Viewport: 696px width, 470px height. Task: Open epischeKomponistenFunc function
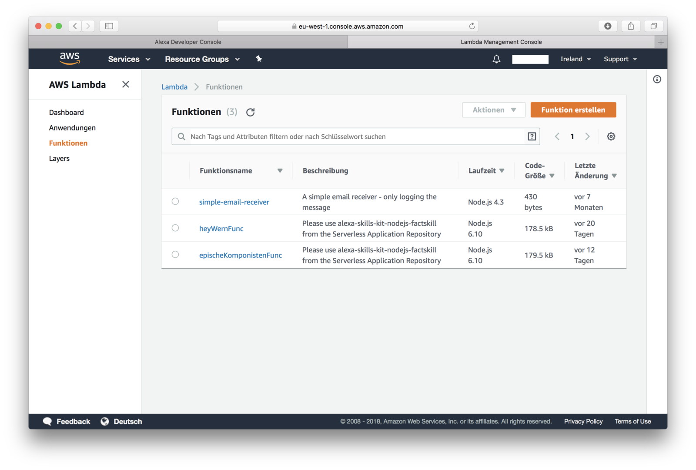tap(241, 255)
